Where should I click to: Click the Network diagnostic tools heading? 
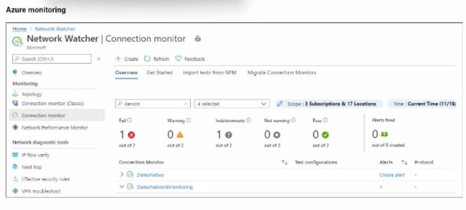click(x=40, y=142)
